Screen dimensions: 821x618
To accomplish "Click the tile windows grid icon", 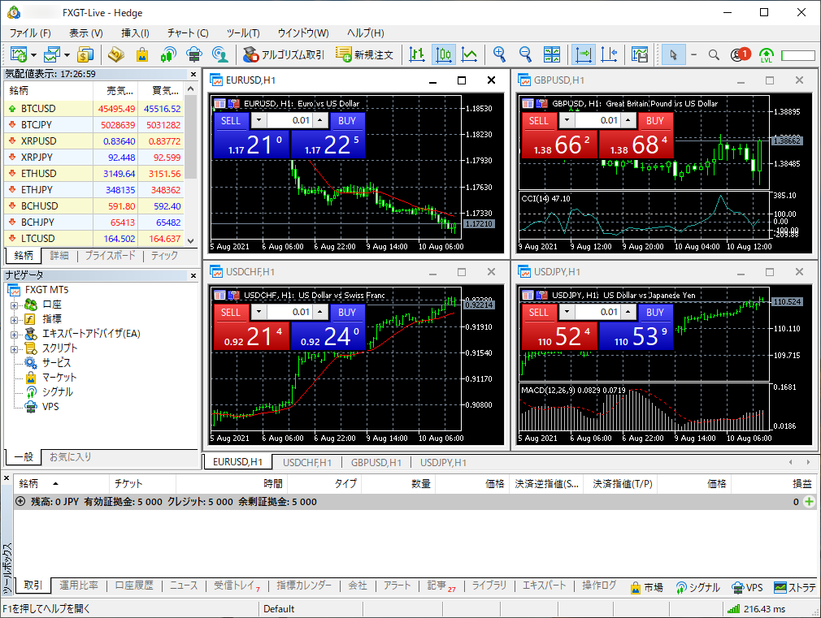I will 552,54.
